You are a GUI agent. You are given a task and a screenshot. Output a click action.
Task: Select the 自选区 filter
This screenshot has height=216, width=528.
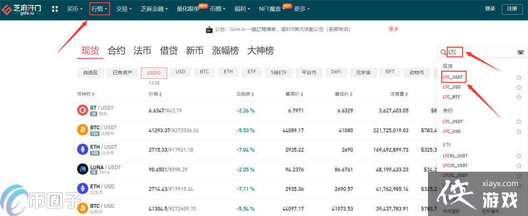(x=90, y=73)
